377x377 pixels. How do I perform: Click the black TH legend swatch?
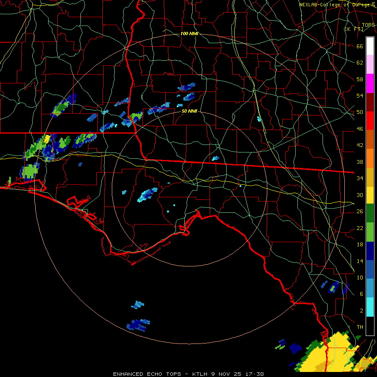tap(370, 326)
